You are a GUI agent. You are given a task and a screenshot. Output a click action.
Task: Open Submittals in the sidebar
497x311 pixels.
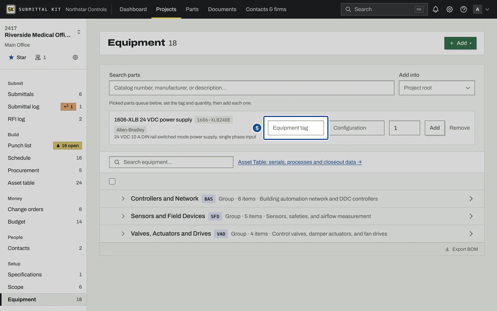(x=43, y=94)
